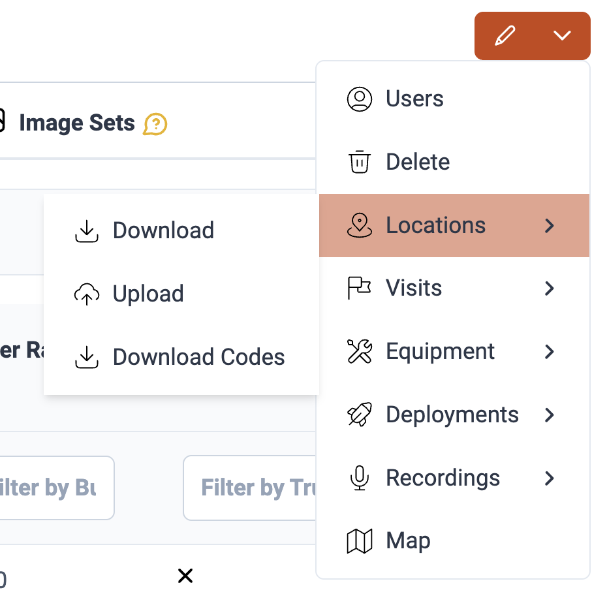Open Image Sets help question icon

coord(155,123)
